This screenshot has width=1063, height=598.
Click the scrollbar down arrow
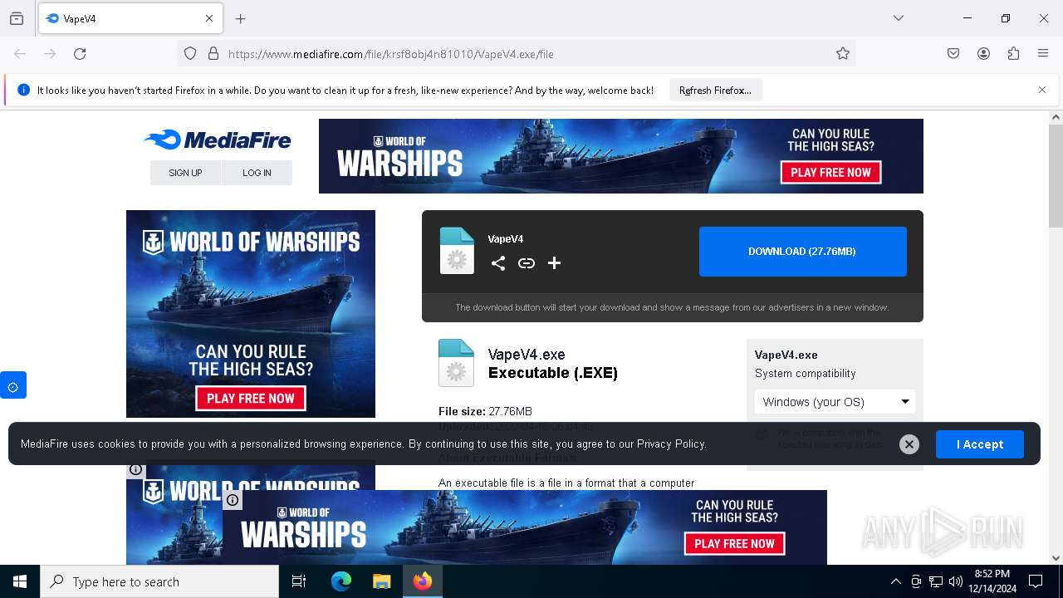tap(1056, 558)
